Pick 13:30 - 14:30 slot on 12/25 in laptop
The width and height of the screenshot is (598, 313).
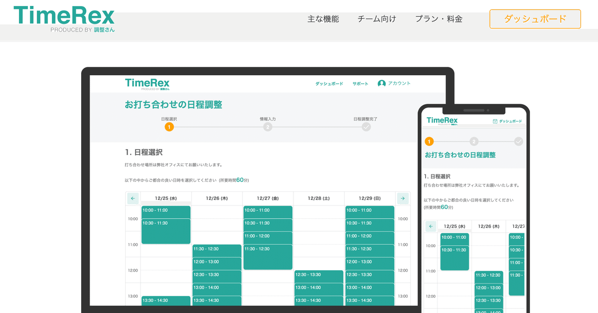point(166,301)
